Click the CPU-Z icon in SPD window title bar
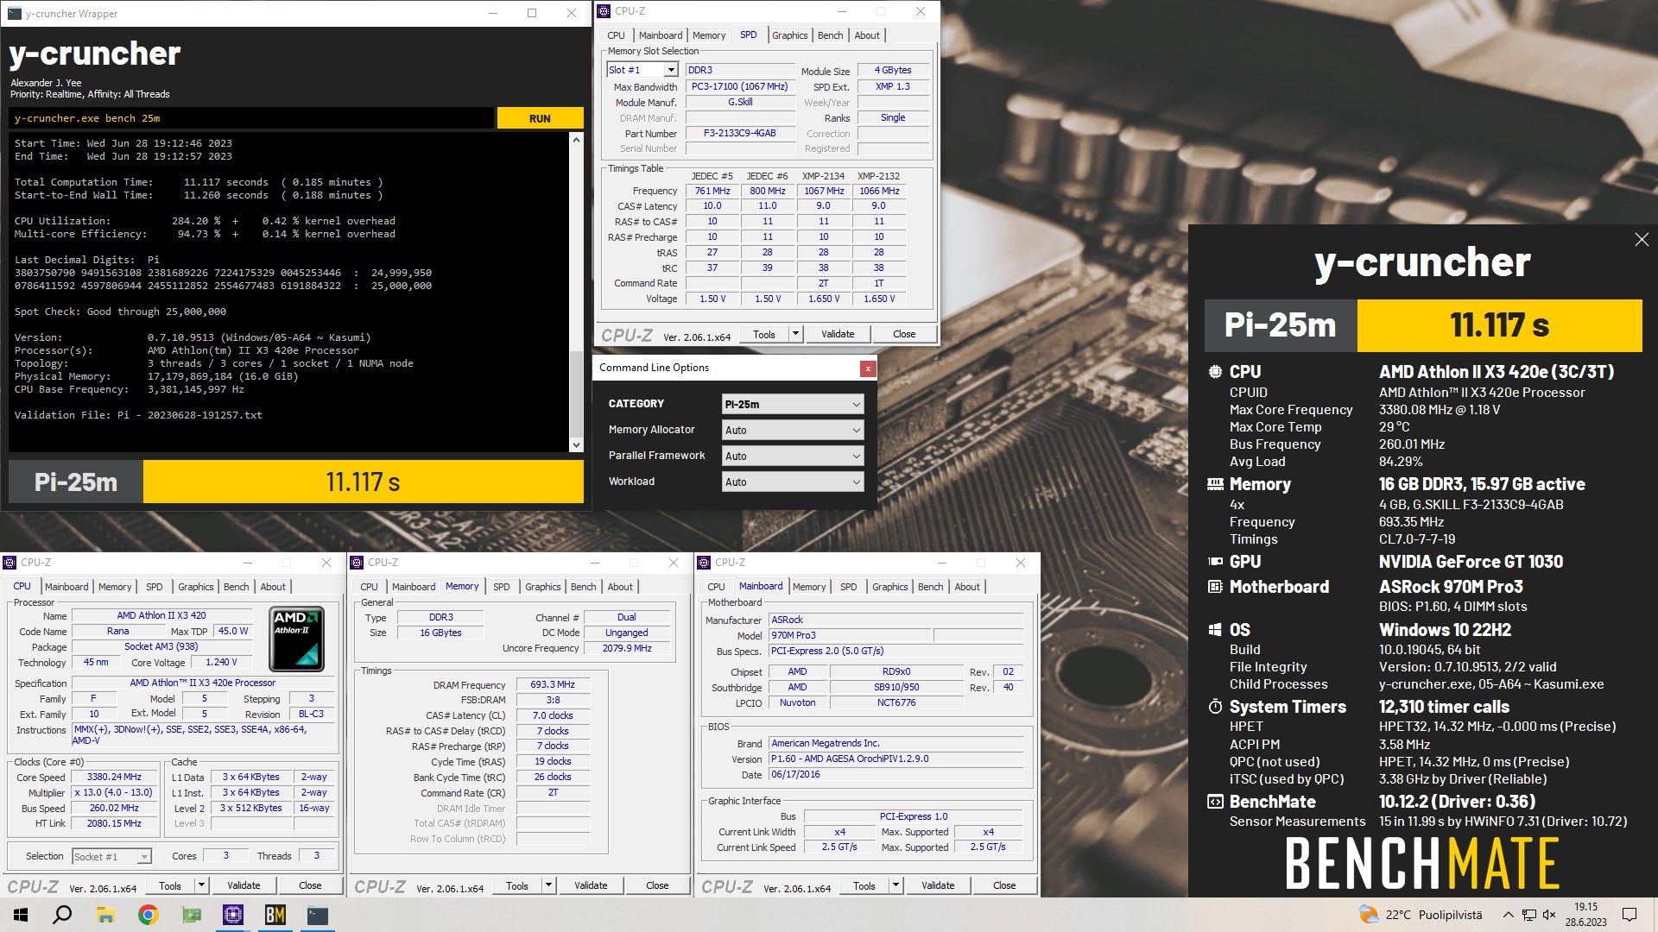Viewport: 1658px width, 932px height. (604, 11)
